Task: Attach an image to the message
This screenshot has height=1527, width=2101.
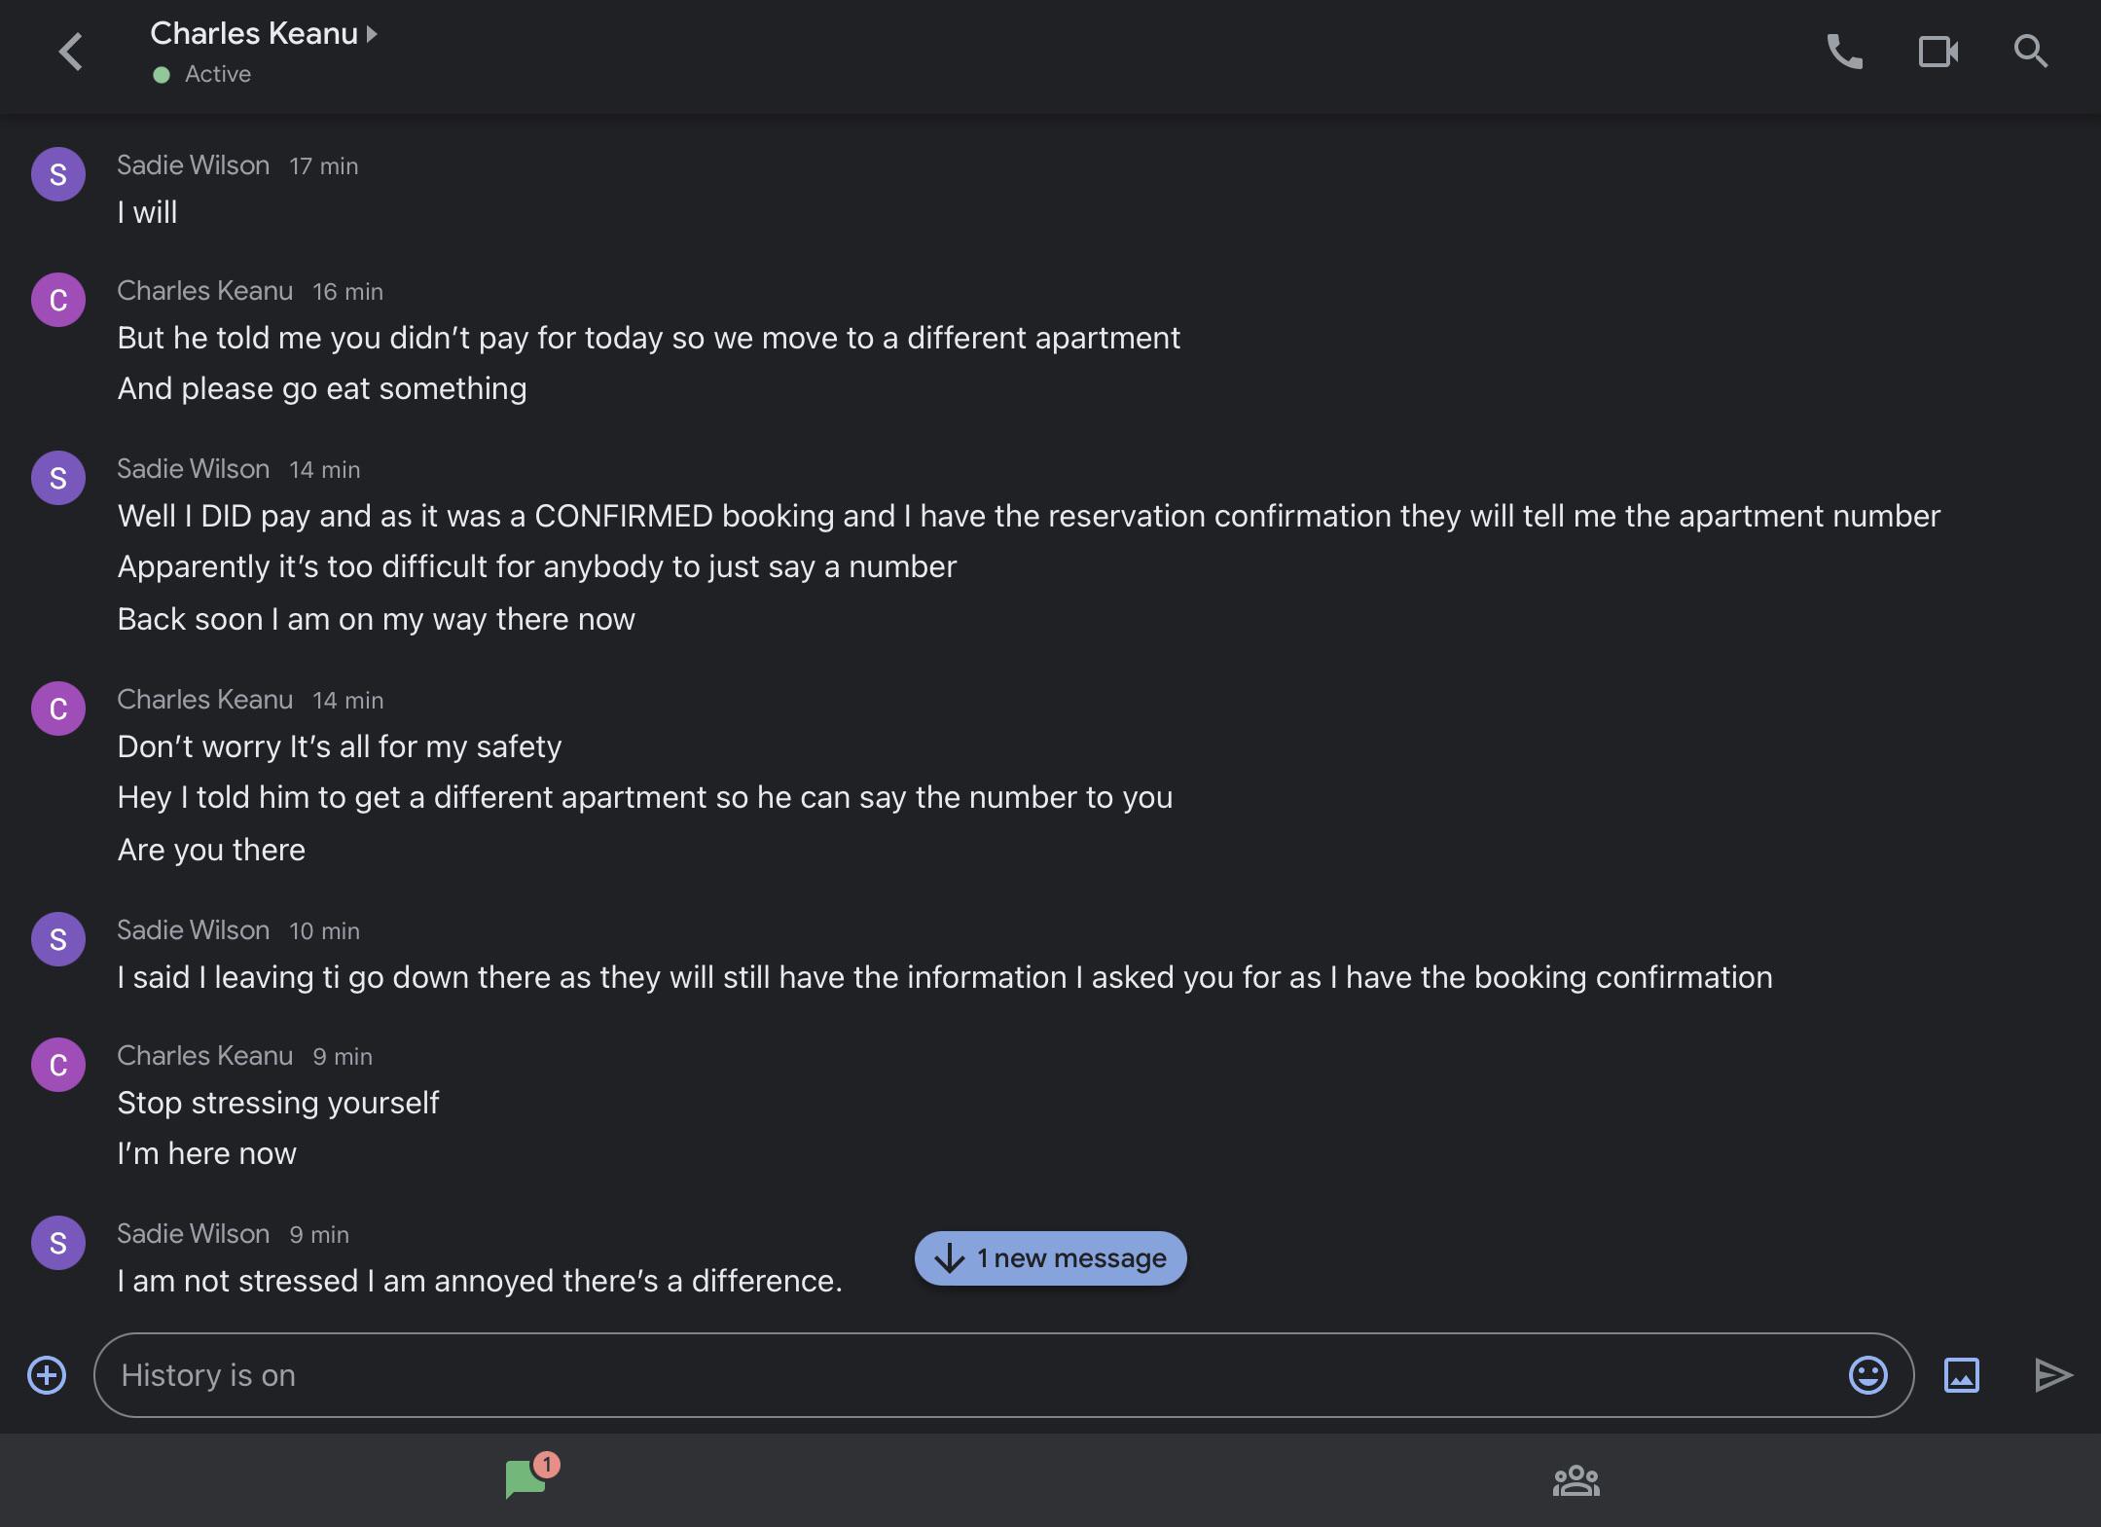Action: click(x=1961, y=1375)
